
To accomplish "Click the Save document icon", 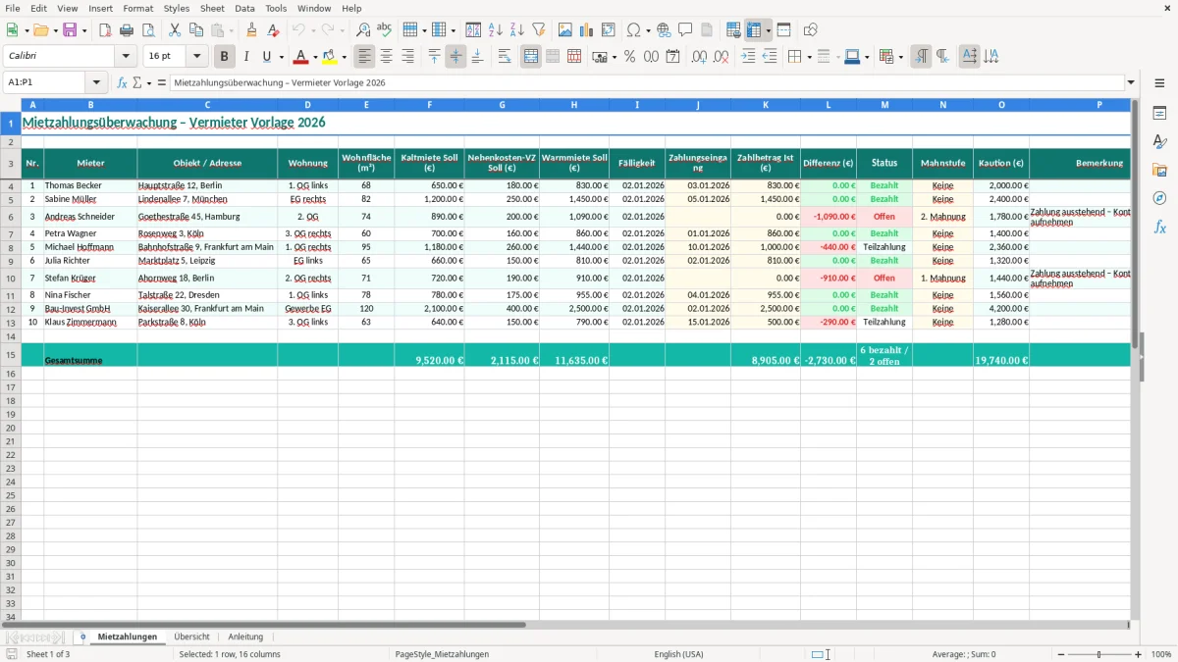I will (x=70, y=30).
